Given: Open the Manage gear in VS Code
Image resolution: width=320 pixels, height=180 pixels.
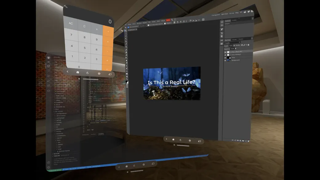Looking at the screenshot, I should click(x=49, y=167).
